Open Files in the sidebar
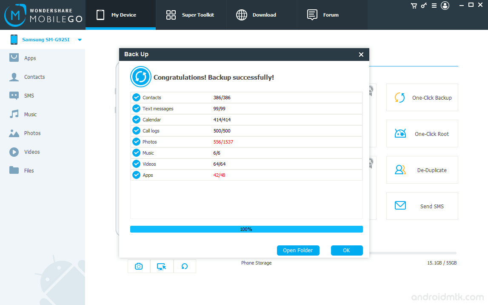This screenshot has width=488, height=305. 42,170
